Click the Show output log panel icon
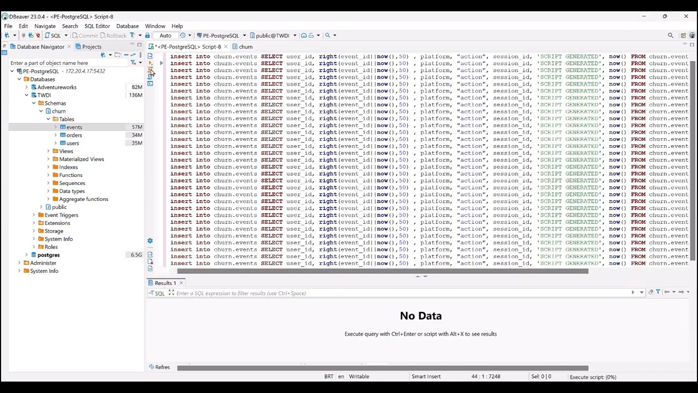Image resolution: width=698 pixels, height=393 pixels. tap(150, 255)
